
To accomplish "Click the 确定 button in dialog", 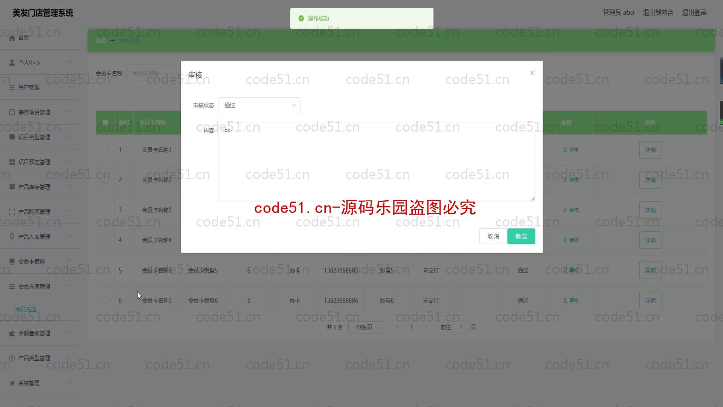I will click(521, 236).
